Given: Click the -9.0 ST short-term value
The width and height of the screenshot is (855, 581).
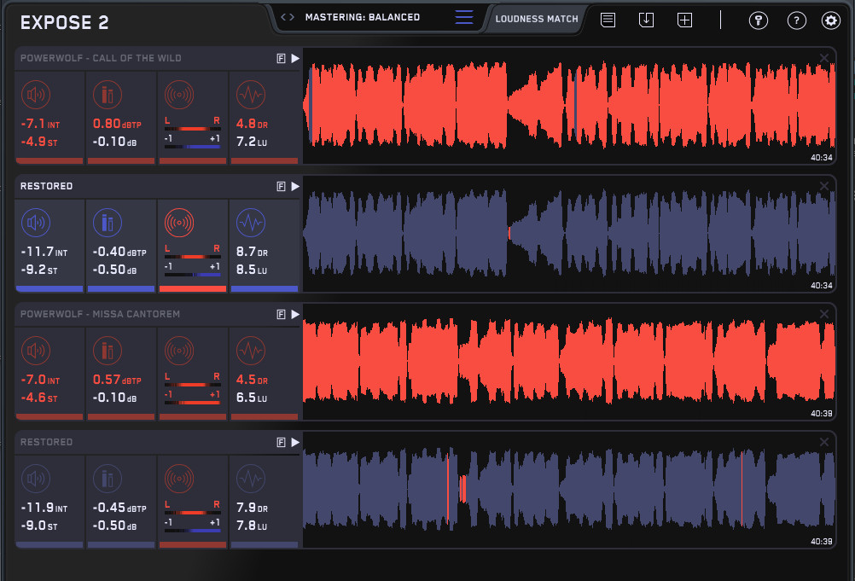Looking at the screenshot, I should tap(38, 526).
